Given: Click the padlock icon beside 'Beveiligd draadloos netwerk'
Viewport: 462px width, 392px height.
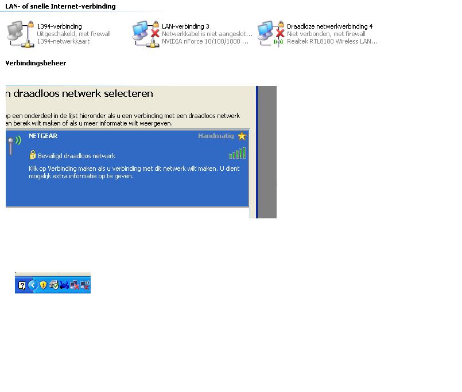Looking at the screenshot, I should (32, 155).
